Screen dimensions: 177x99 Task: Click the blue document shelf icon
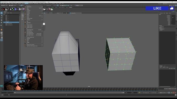15,9
